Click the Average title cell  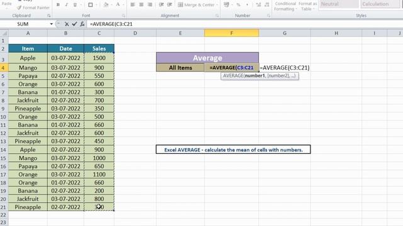pyautogui.click(x=207, y=58)
